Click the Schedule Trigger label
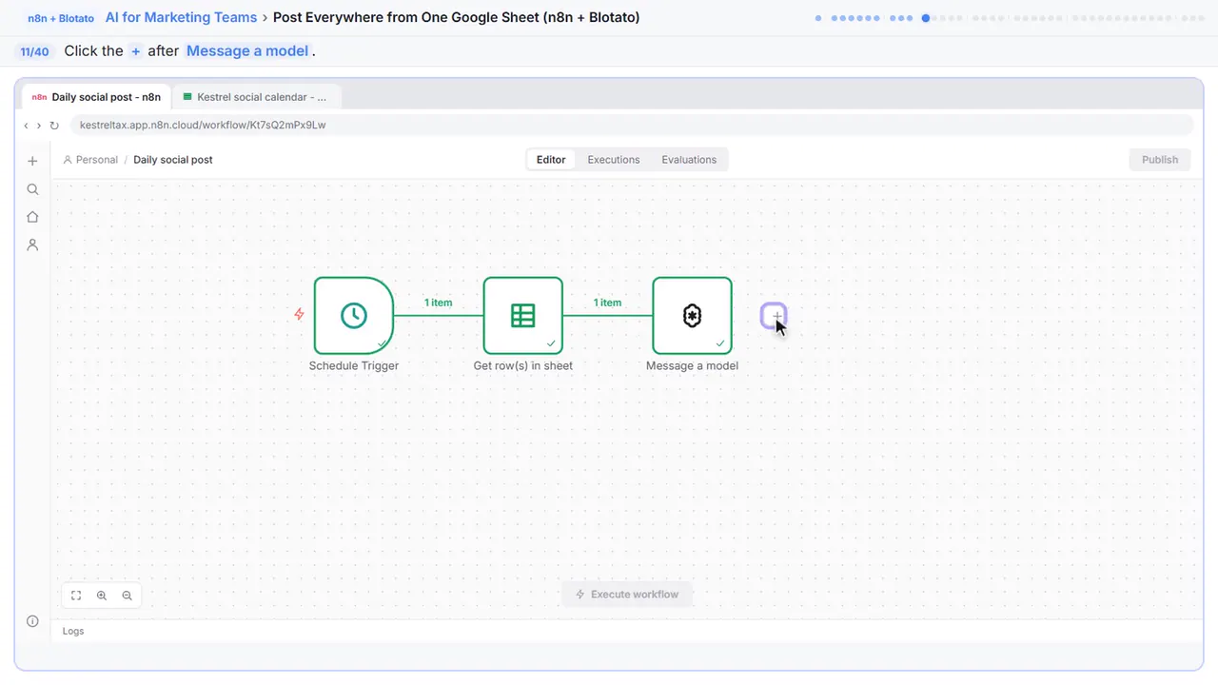The height and width of the screenshot is (685, 1218). [354, 366]
